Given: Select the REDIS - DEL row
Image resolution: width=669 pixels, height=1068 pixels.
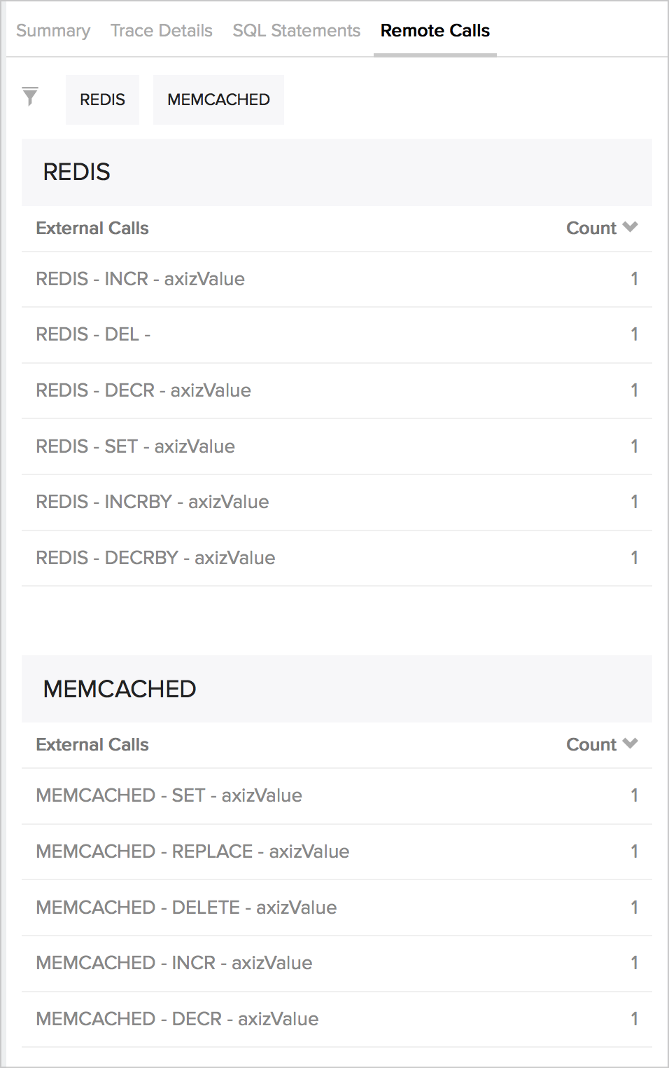Looking at the screenshot, I should (337, 335).
